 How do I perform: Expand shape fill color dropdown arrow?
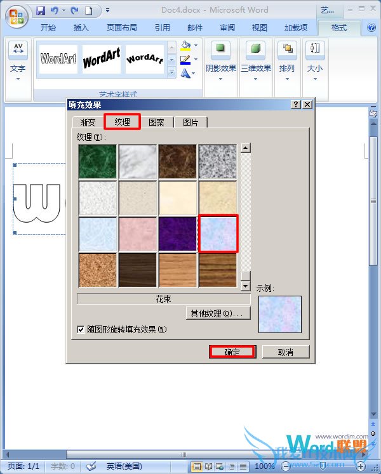pyautogui.click(x=196, y=46)
